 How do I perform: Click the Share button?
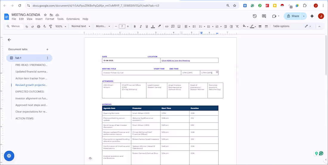click(x=292, y=16)
